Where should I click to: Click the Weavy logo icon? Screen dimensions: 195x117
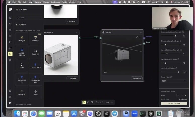tap(10, 10)
